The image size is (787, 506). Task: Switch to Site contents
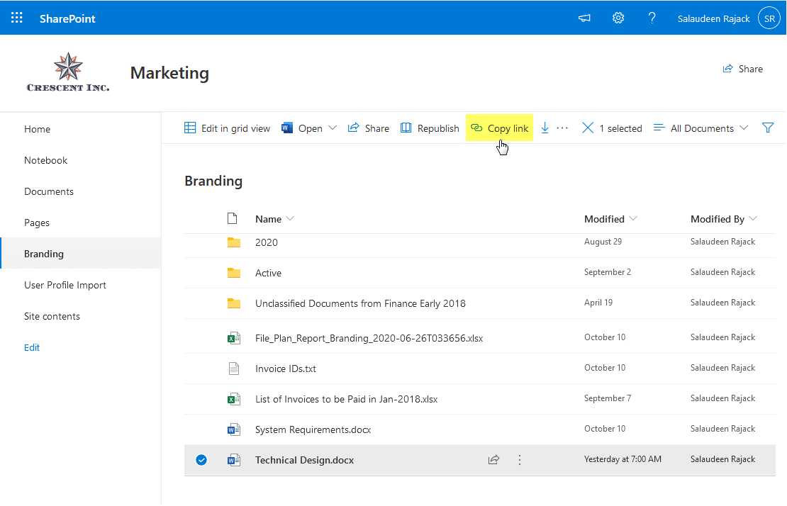tap(53, 315)
